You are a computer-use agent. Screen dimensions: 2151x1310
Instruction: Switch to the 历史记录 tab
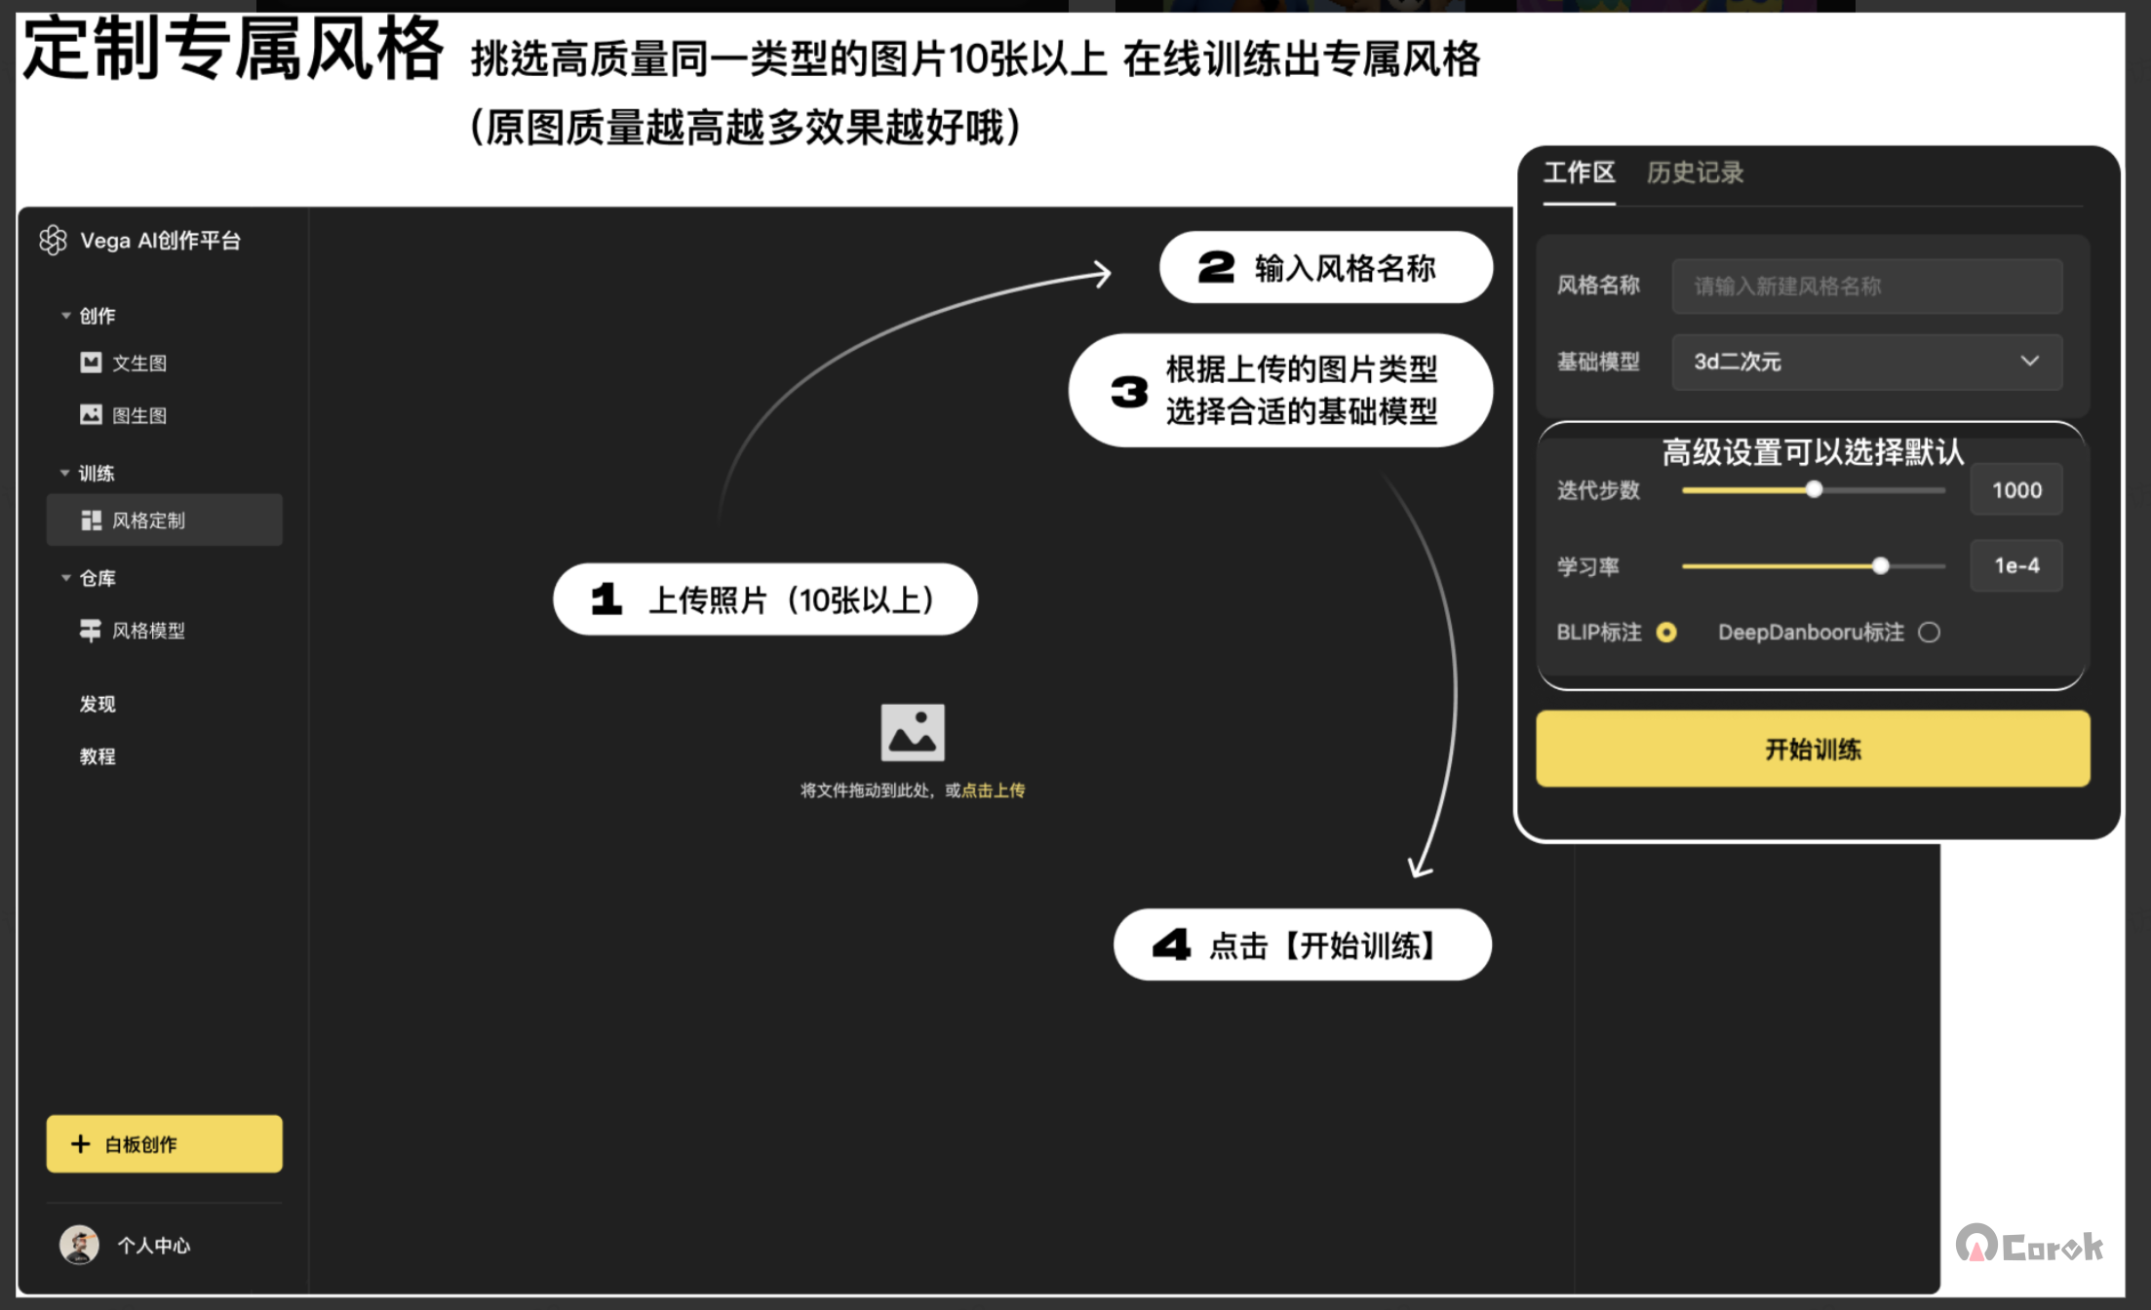coord(1695,173)
